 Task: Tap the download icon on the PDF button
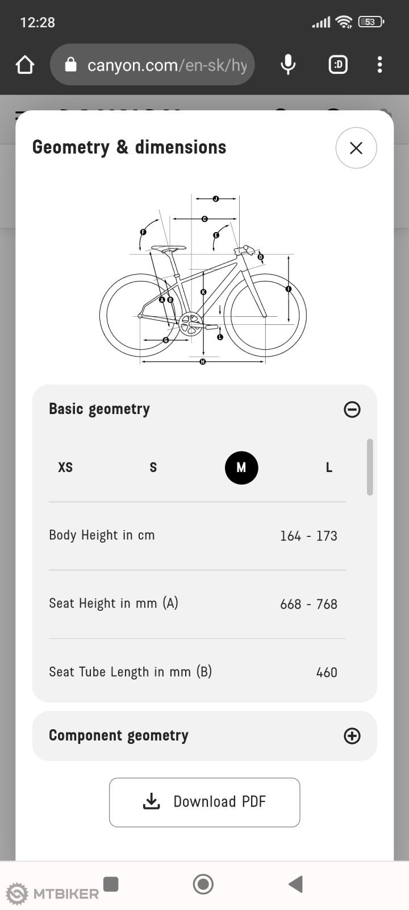(x=151, y=801)
